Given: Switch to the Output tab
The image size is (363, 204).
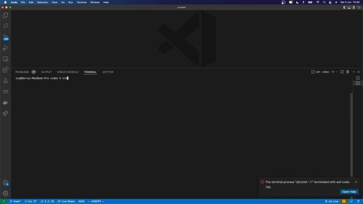Looking at the screenshot, I should [x=47, y=72].
